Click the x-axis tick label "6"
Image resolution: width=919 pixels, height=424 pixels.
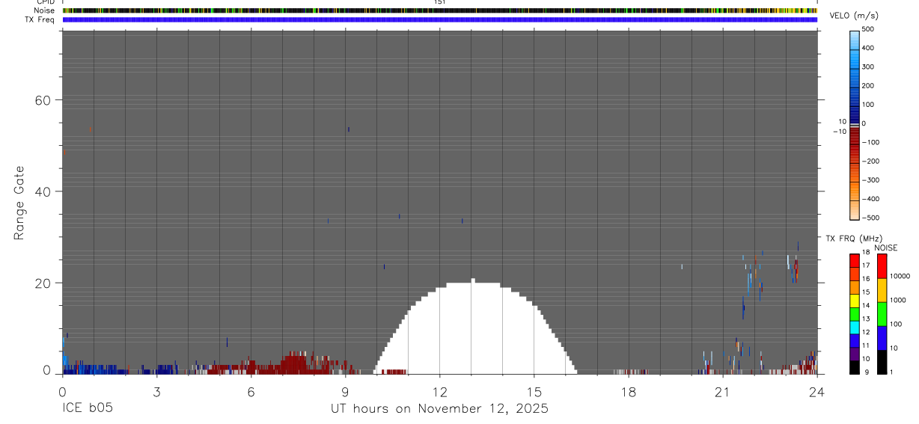tap(251, 391)
